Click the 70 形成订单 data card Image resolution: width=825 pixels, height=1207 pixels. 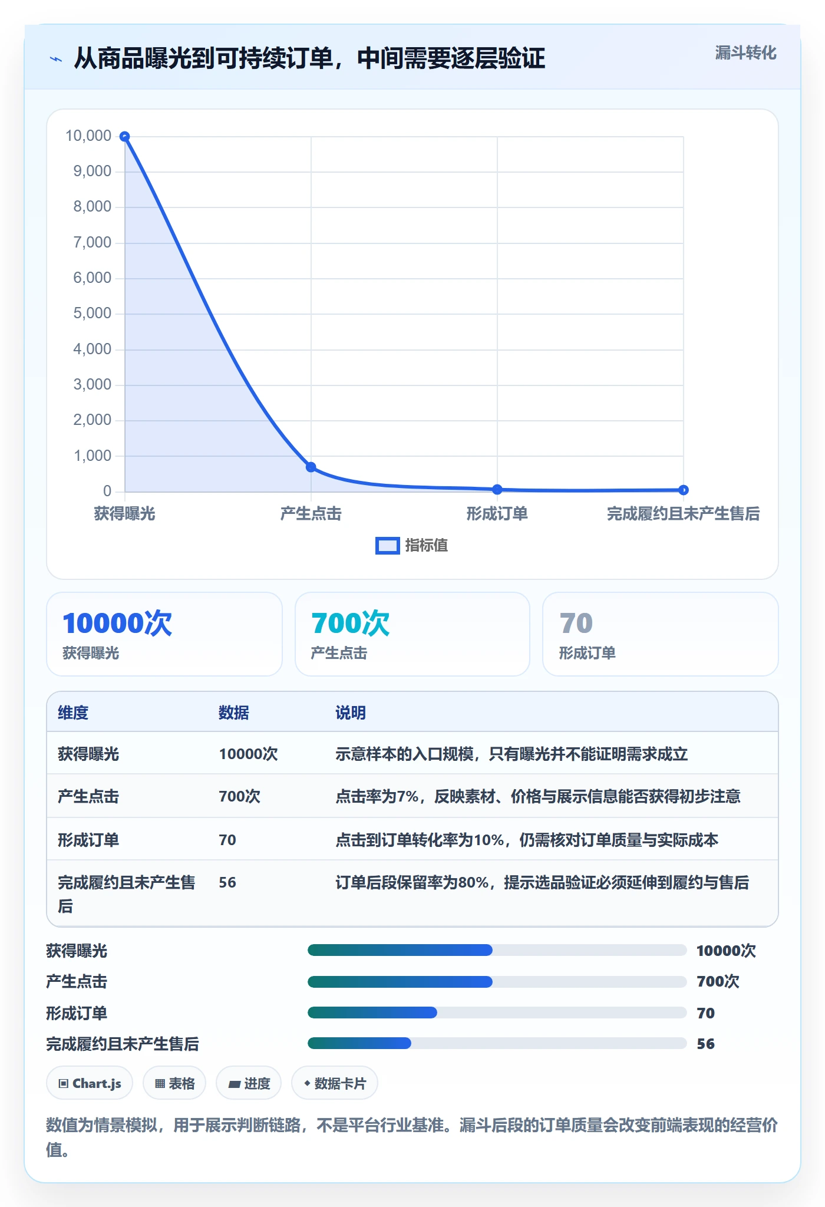click(x=661, y=634)
